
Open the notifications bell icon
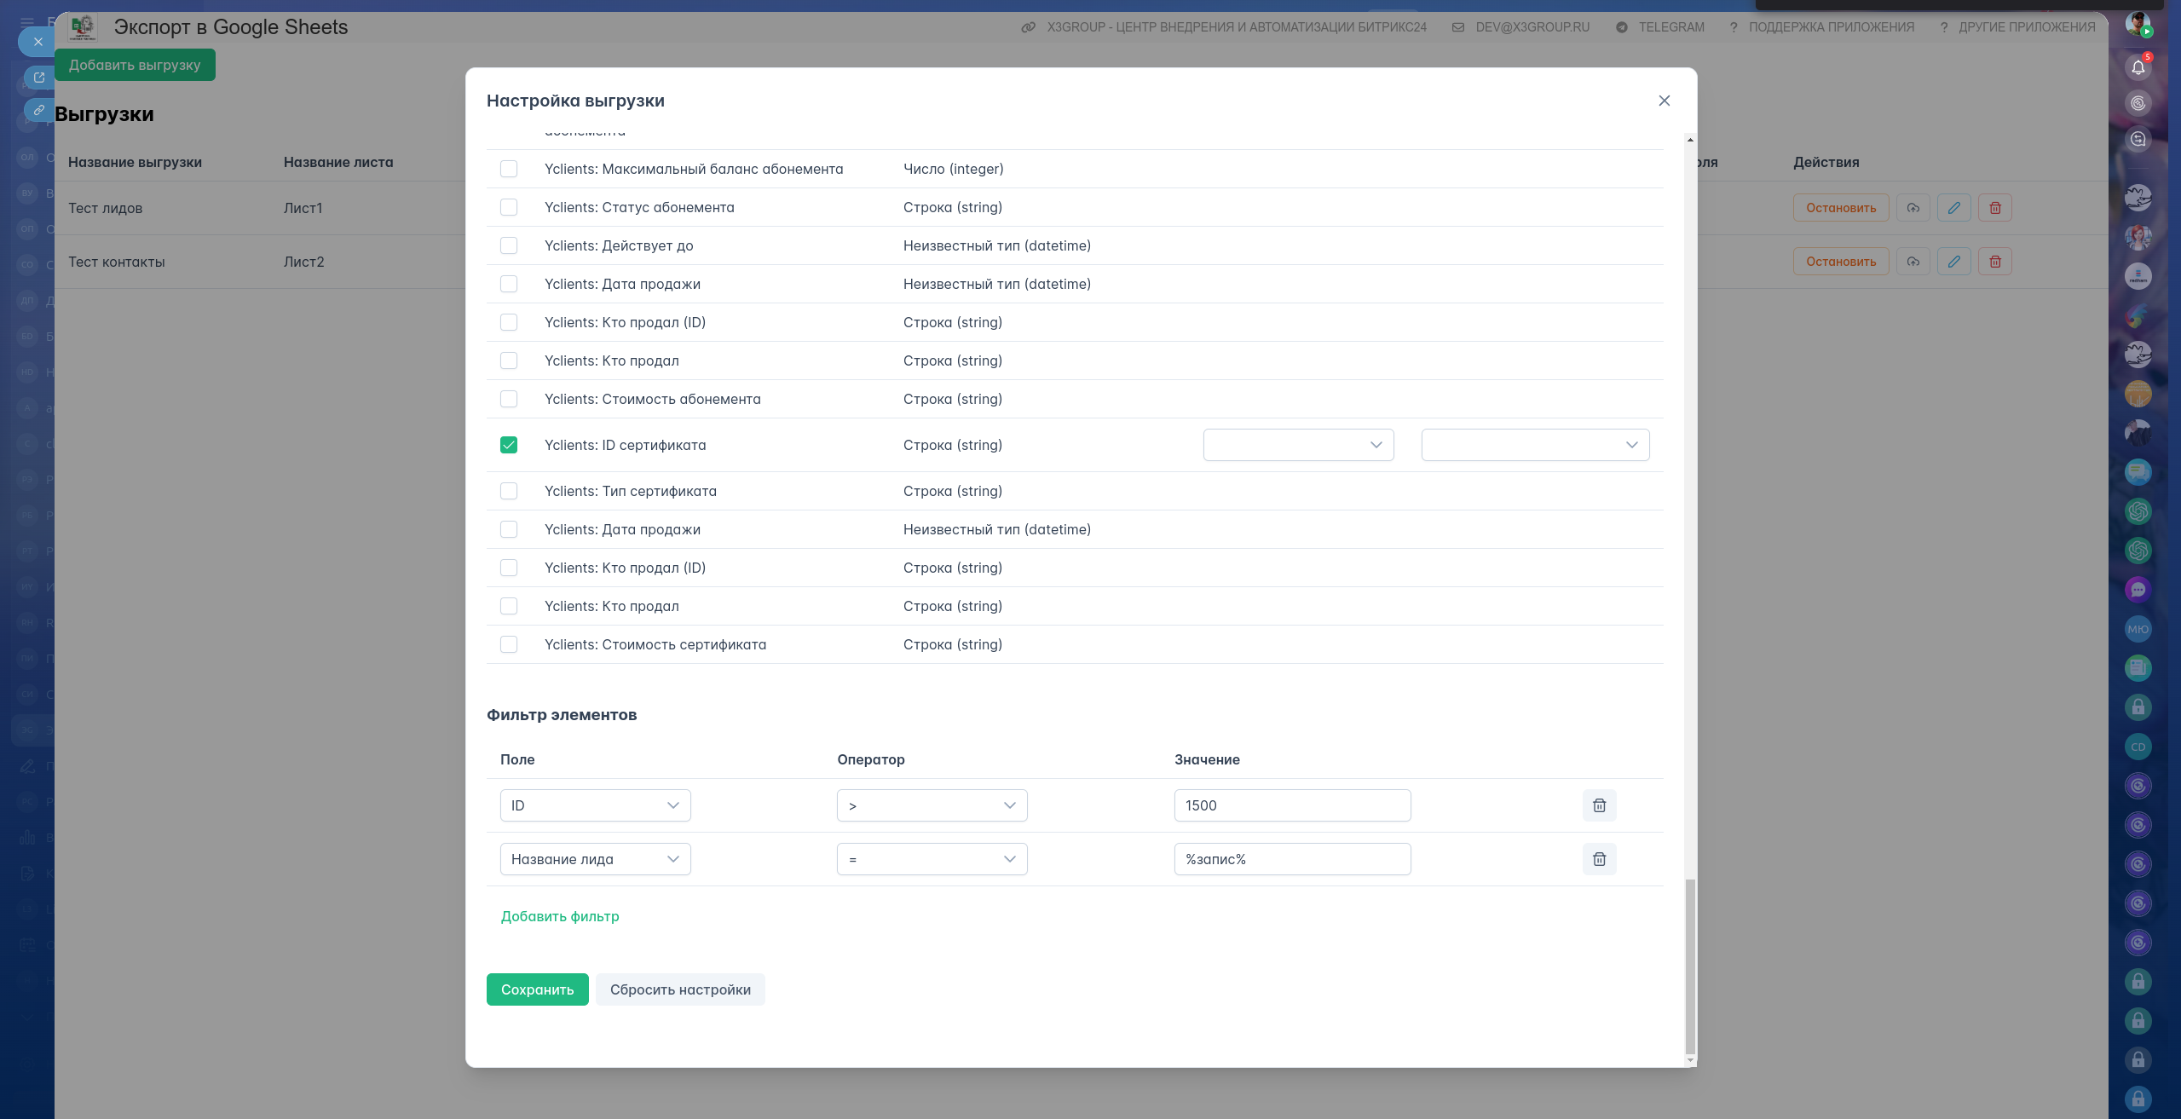[2138, 67]
